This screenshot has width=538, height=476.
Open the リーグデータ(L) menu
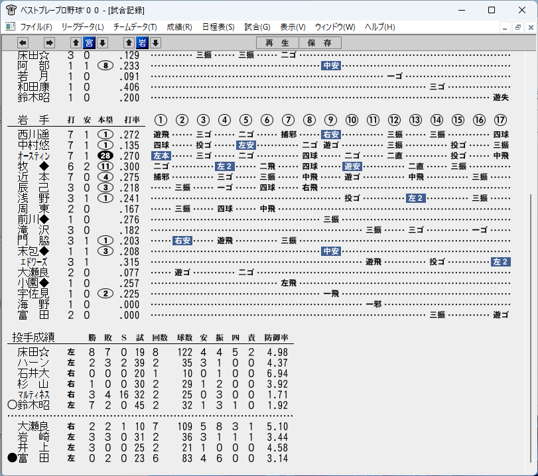click(83, 27)
